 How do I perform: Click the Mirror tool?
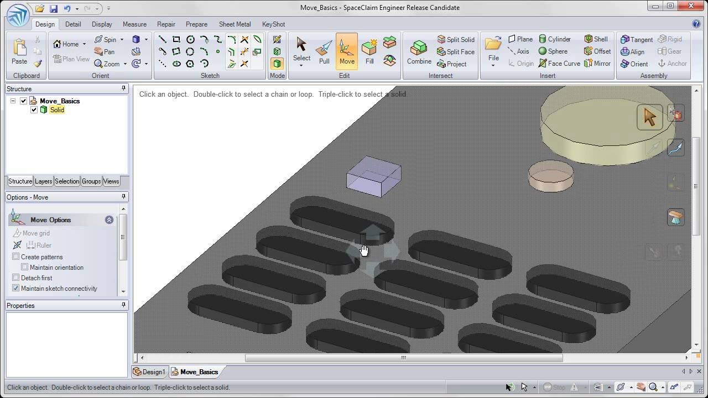point(597,64)
